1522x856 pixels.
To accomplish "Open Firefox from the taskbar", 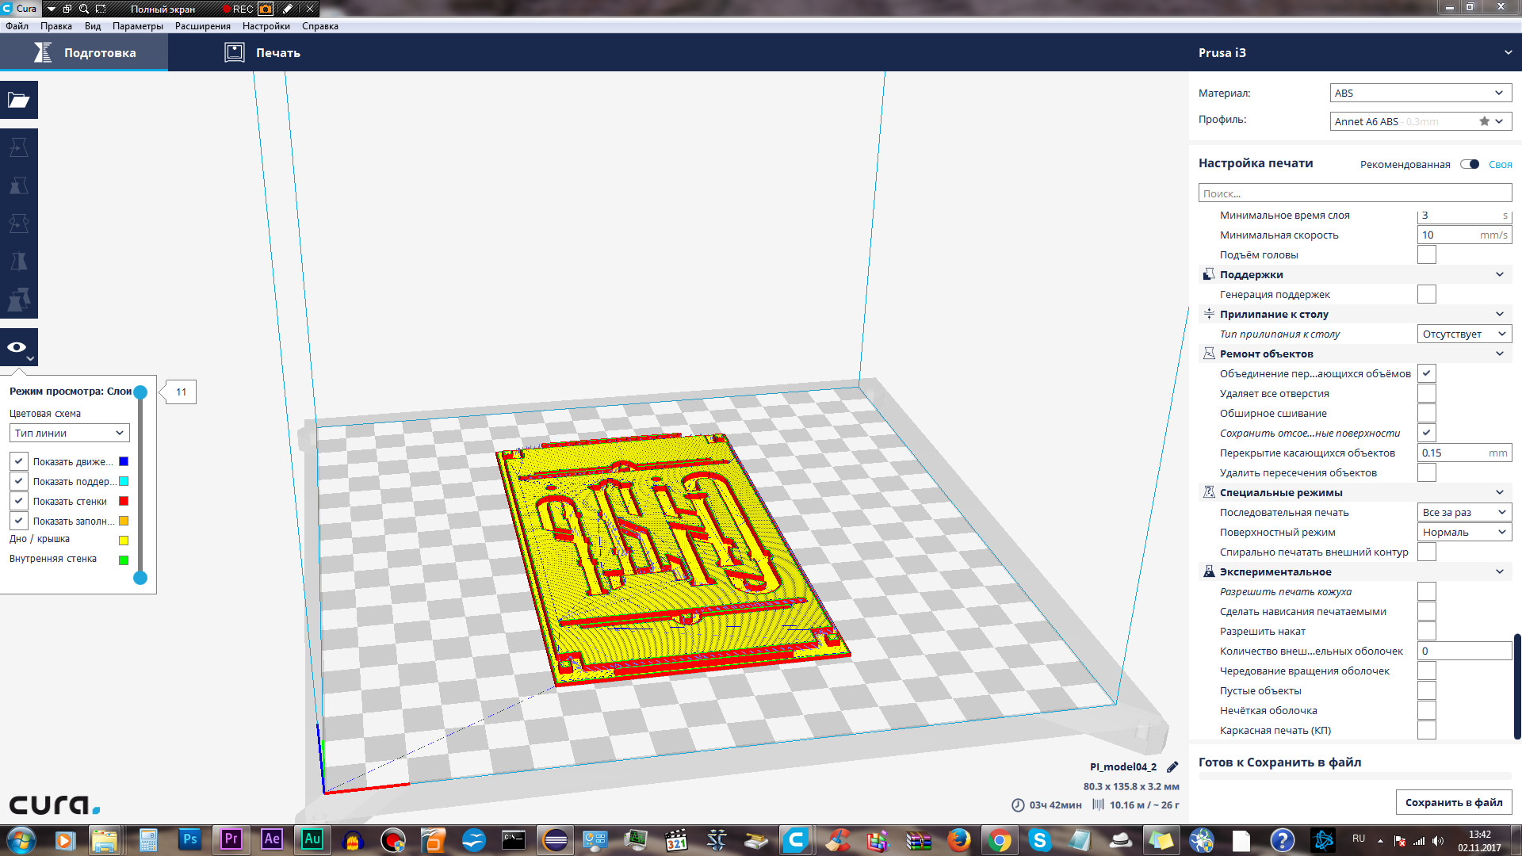I will point(958,840).
